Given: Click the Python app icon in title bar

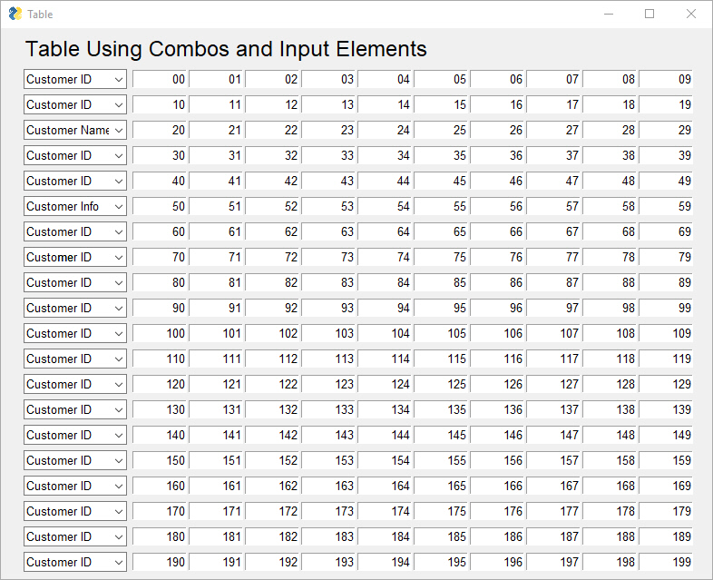Looking at the screenshot, I should click(15, 14).
